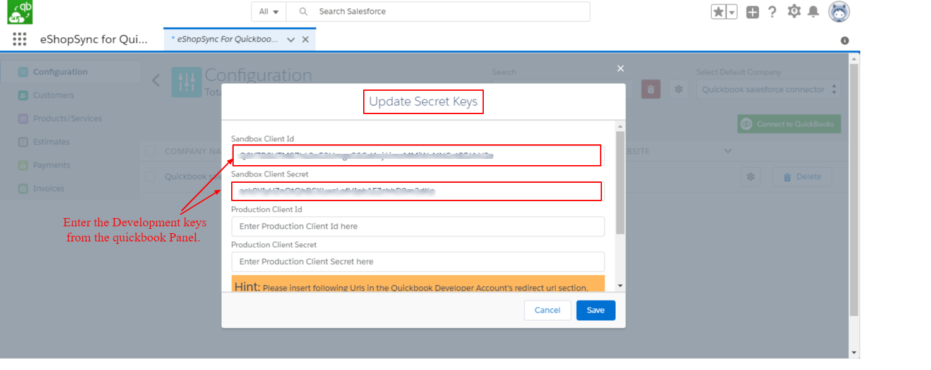This screenshot has height=370, width=931.
Task: Click the Production Client Id field
Action: [417, 226]
